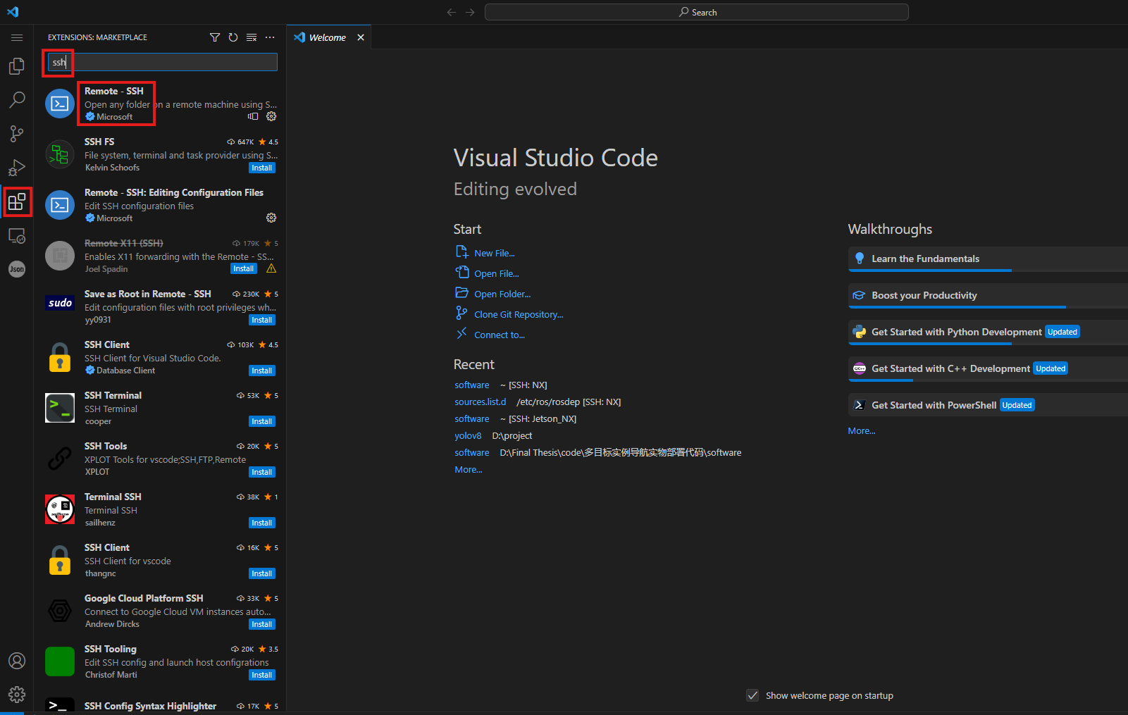1128x715 pixels.
Task: Install SSH Tooling extension
Action: [262, 675]
